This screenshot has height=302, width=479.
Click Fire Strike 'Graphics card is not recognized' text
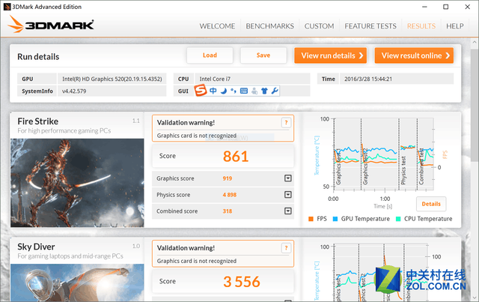[x=197, y=136]
